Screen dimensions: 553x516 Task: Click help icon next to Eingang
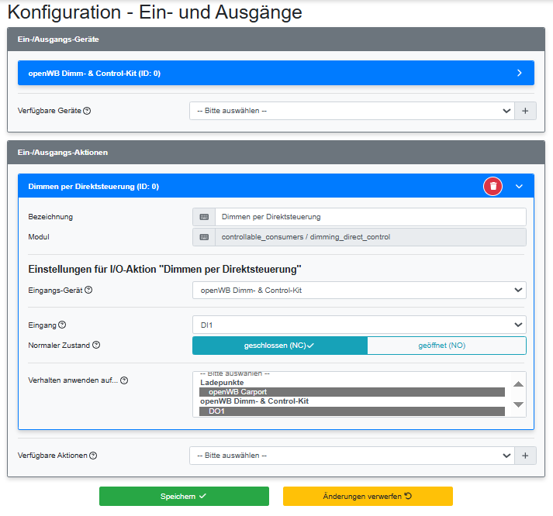click(x=62, y=325)
